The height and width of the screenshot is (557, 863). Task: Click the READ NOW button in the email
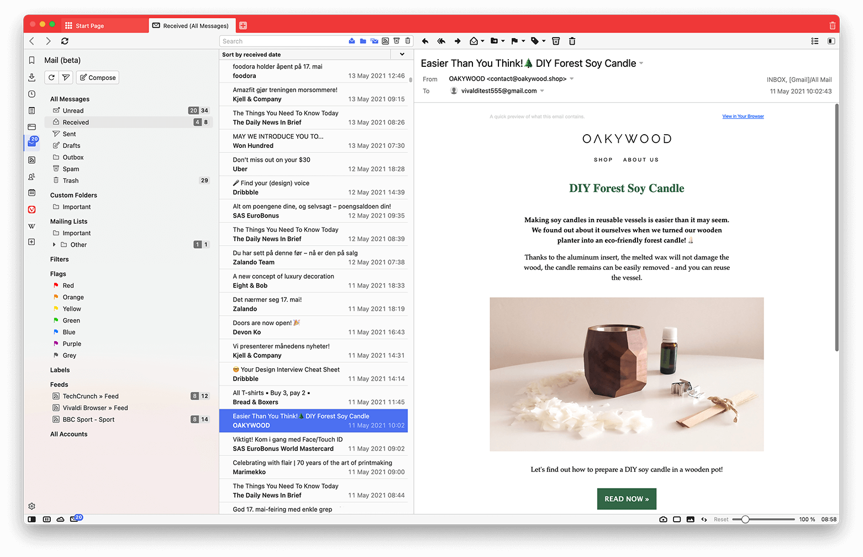point(626,498)
